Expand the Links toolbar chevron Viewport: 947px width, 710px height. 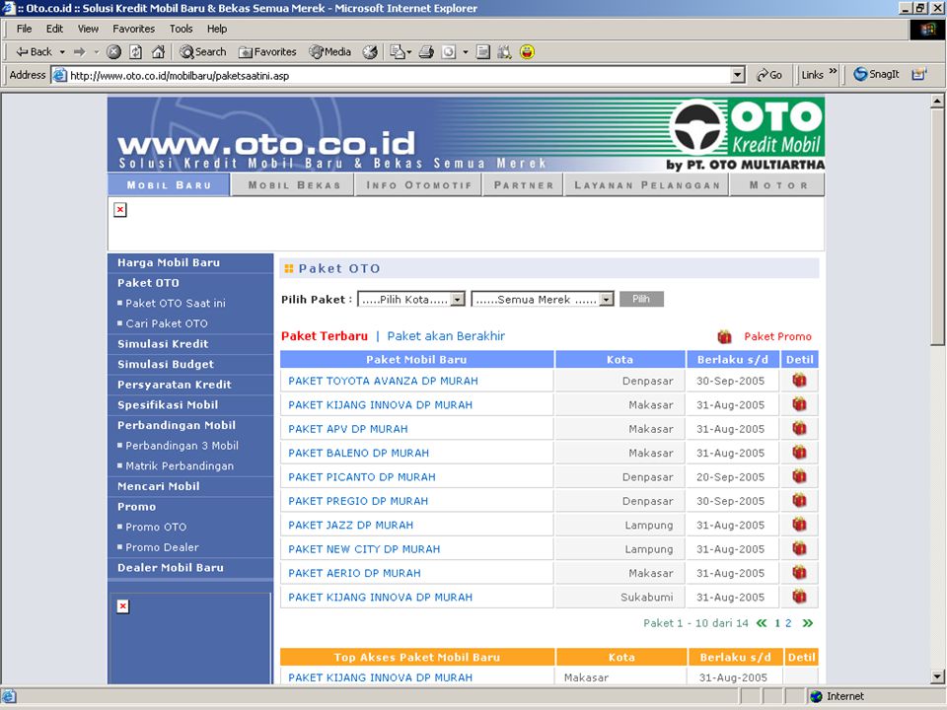(x=834, y=71)
